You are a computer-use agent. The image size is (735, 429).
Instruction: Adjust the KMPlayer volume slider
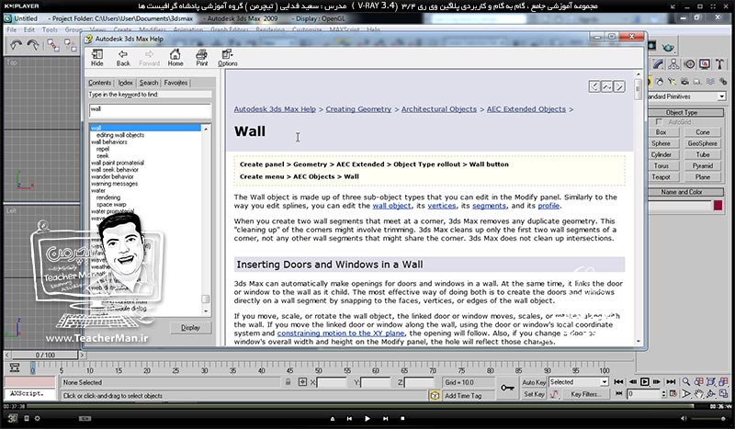tap(710, 418)
